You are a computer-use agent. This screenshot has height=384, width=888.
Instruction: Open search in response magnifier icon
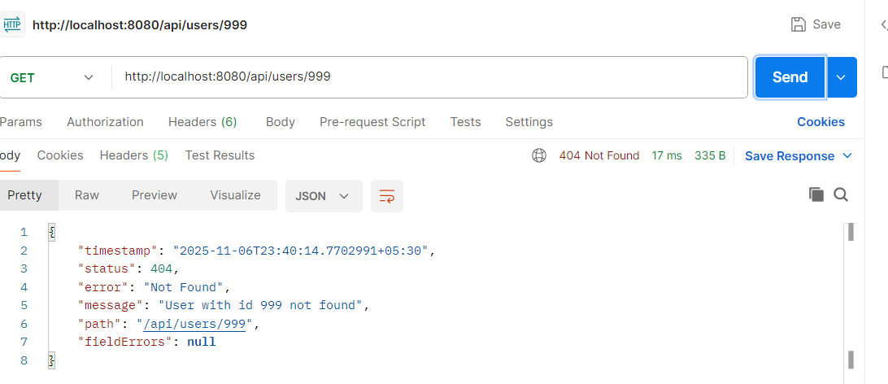(x=841, y=194)
